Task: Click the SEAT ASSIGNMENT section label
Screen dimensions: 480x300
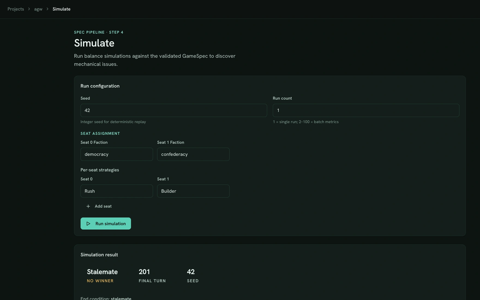Action: [100, 133]
